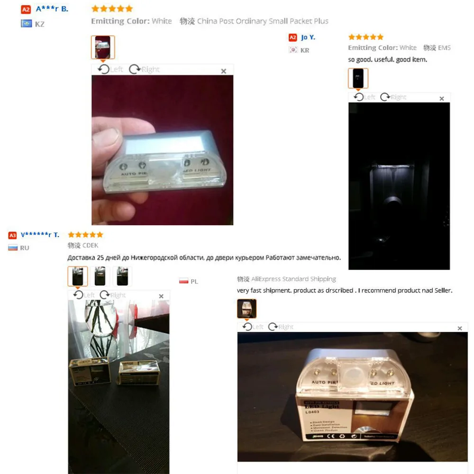
Task: Rotate V***r T.'s photo left
Action: 84,295
